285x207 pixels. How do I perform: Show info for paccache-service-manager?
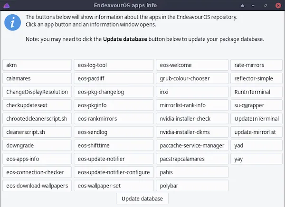192,145
